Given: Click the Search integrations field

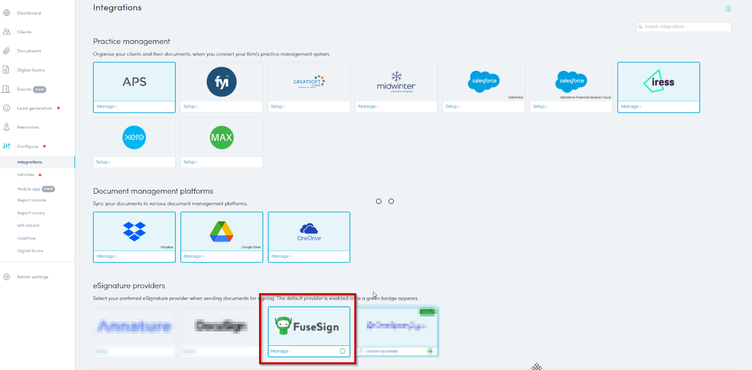Looking at the screenshot, I should (x=685, y=27).
